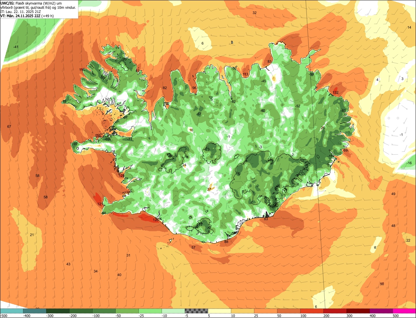Click the '-52' value in east Iceland
Screen dimensions: 416x318
pyautogui.click(x=297, y=106)
